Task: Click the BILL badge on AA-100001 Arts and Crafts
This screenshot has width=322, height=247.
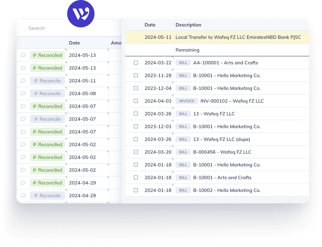Action: [x=183, y=62]
